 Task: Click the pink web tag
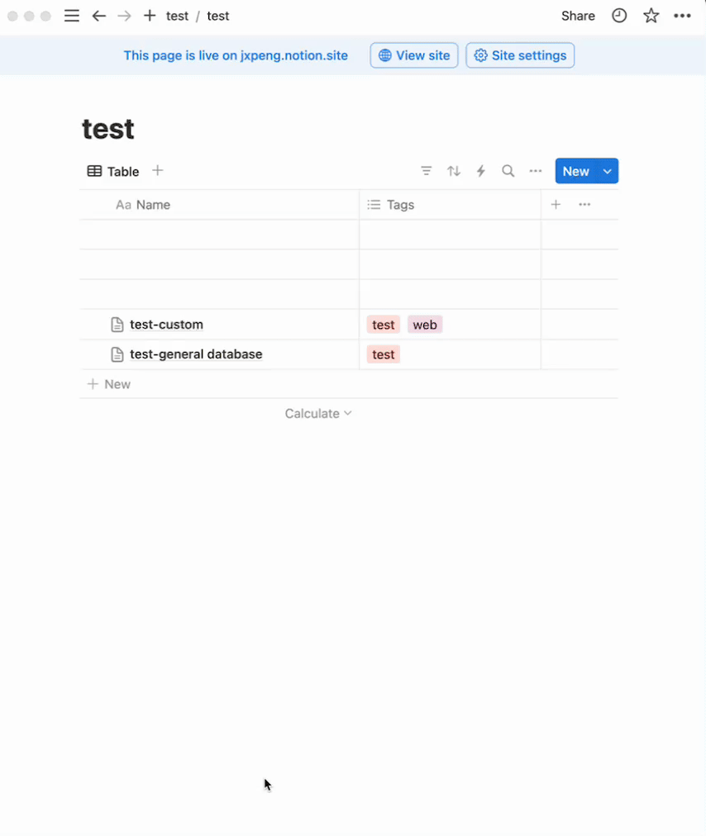point(425,325)
